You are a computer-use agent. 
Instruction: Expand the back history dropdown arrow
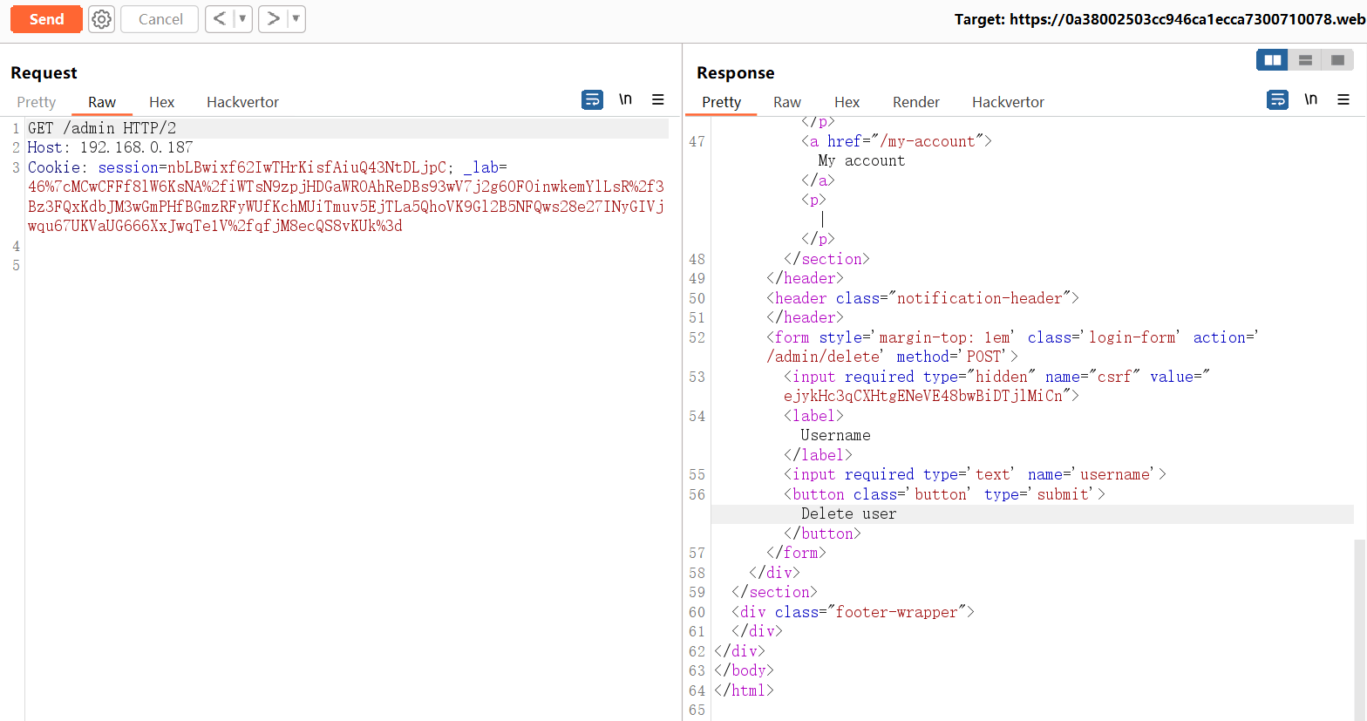242,19
